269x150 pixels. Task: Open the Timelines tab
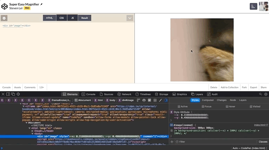click(143, 94)
